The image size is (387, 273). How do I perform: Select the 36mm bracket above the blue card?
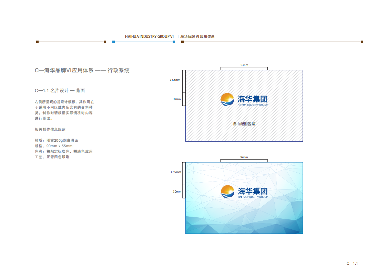click(x=244, y=160)
